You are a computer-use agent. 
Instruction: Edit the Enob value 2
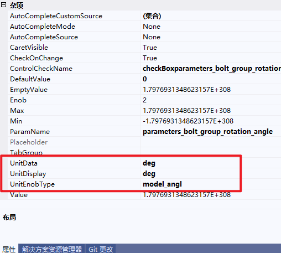[211, 100]
